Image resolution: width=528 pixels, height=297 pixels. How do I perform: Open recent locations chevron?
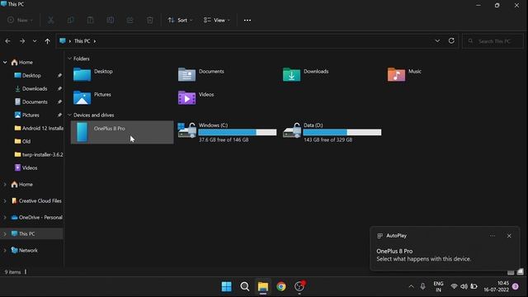click(35, 41)
